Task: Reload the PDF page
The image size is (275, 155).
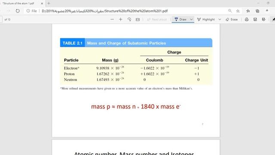Action: (18, 11)
